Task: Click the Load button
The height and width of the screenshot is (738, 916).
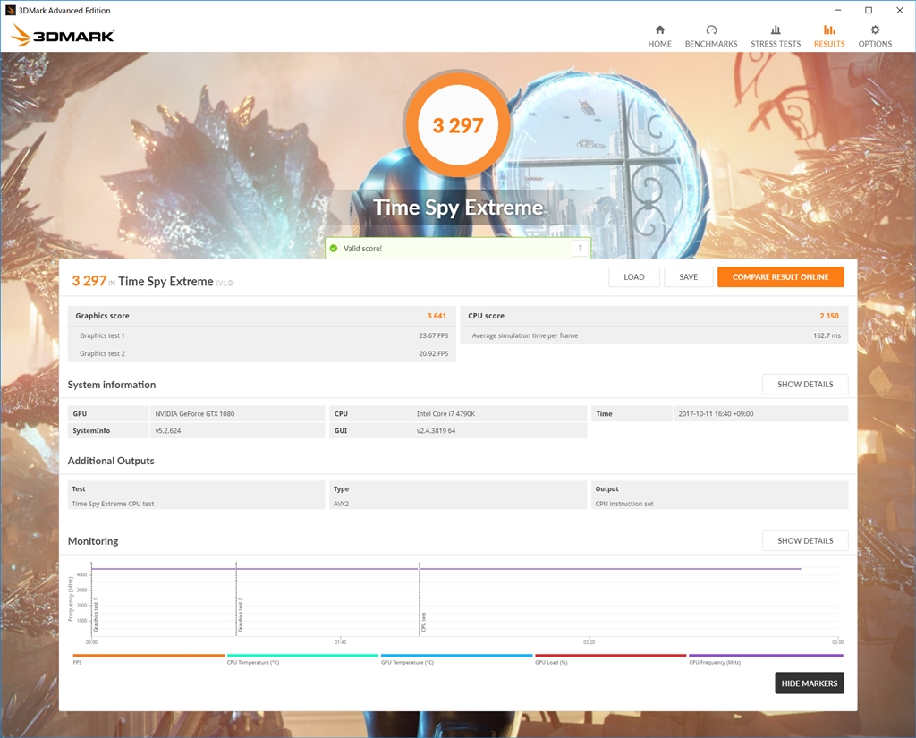Action: point(634,277)
